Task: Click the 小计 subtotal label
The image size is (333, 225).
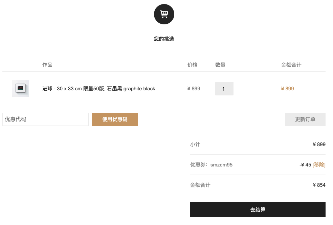Action: tap(195, 144)
